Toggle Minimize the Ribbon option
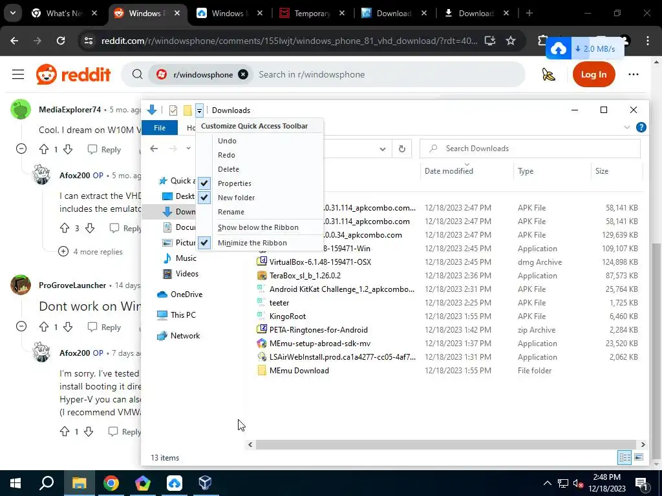 coord(260,243)
